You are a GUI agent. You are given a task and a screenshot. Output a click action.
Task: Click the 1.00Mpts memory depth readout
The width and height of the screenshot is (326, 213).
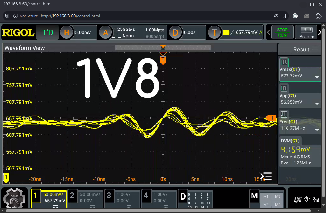tap(155, 30)
